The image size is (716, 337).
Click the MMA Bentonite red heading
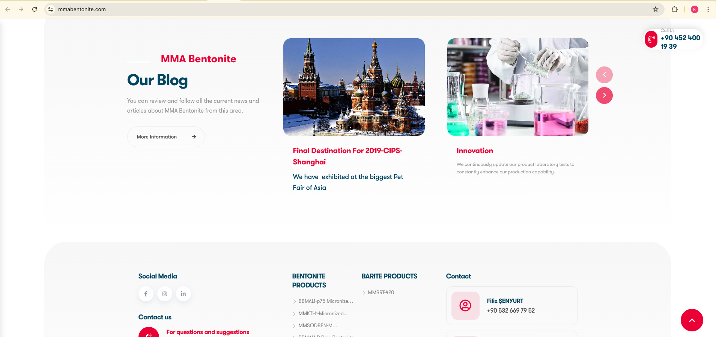point(199,59)
